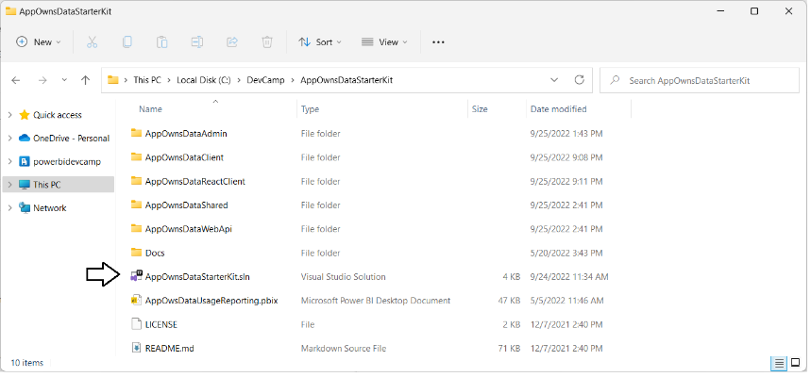
Task: Click Markdown Source File type cell
Action: (x=344, y=348)
